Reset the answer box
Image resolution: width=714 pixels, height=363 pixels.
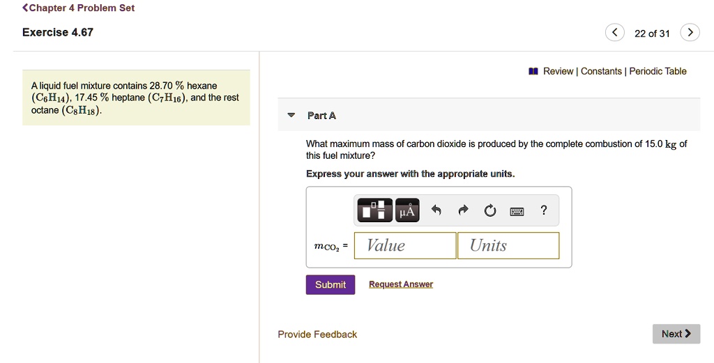pos(489,210)
